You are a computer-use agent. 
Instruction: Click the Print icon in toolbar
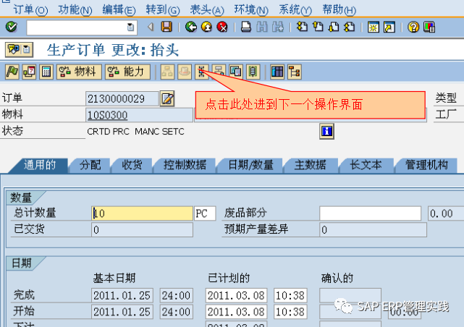(x=246, y=27)
